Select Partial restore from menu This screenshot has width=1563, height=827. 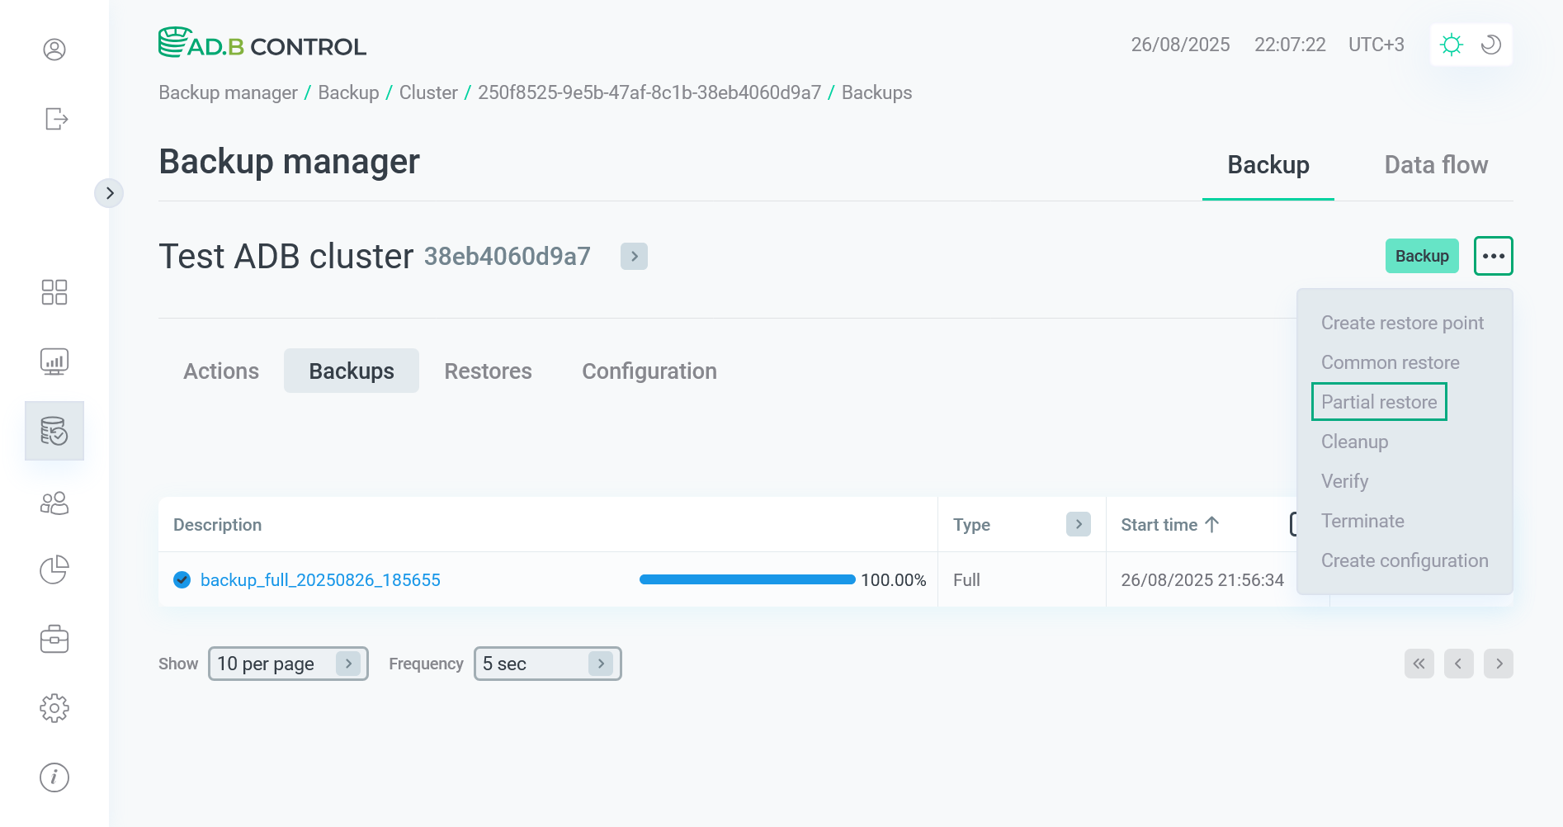[1379, 402]
